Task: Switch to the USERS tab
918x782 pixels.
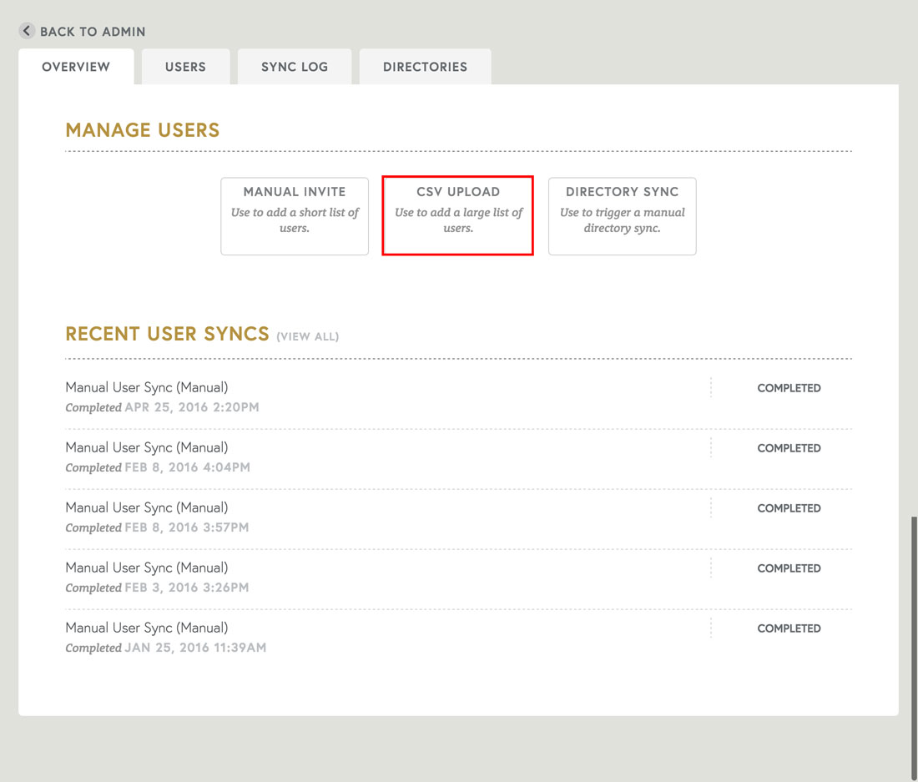Action: (x=185, y=67)
